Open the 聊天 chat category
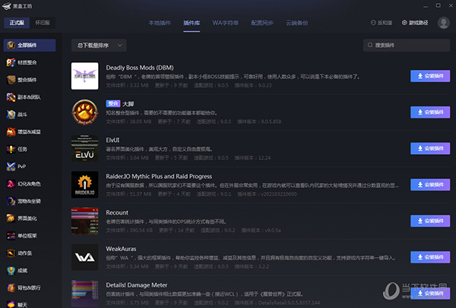The width and height of the screenshot is (456, 308). (17, 304)
